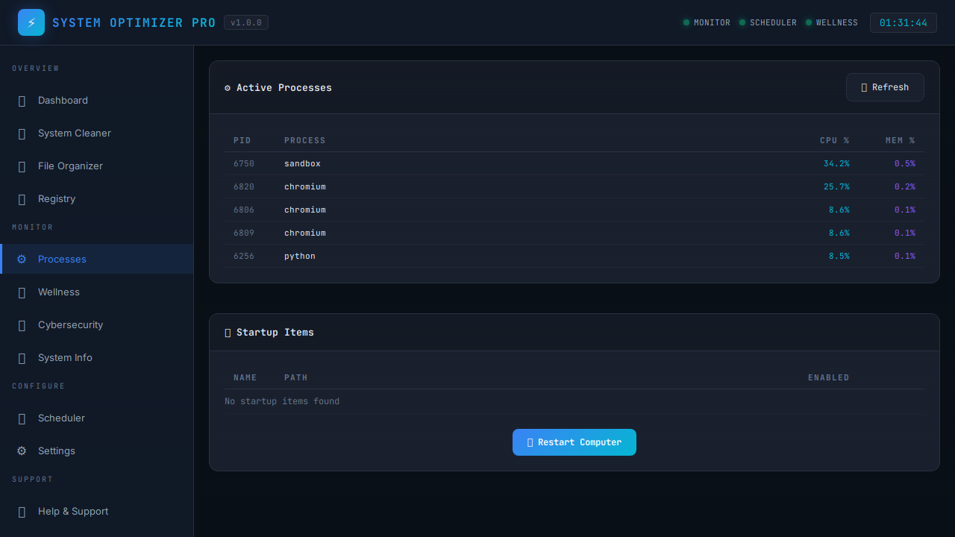Click the Processes gear icon
Viewport: 955px width, 537px height.
click(22, 259)
